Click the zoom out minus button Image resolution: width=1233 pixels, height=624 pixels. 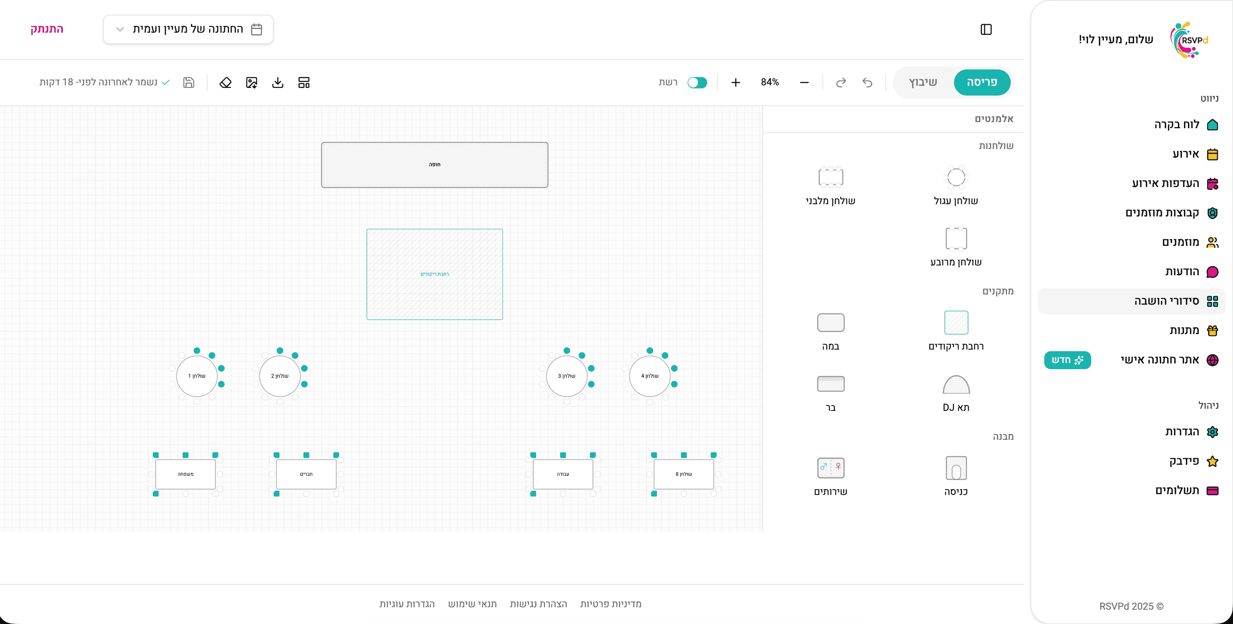pyautogui.click(x=804, y=82)
